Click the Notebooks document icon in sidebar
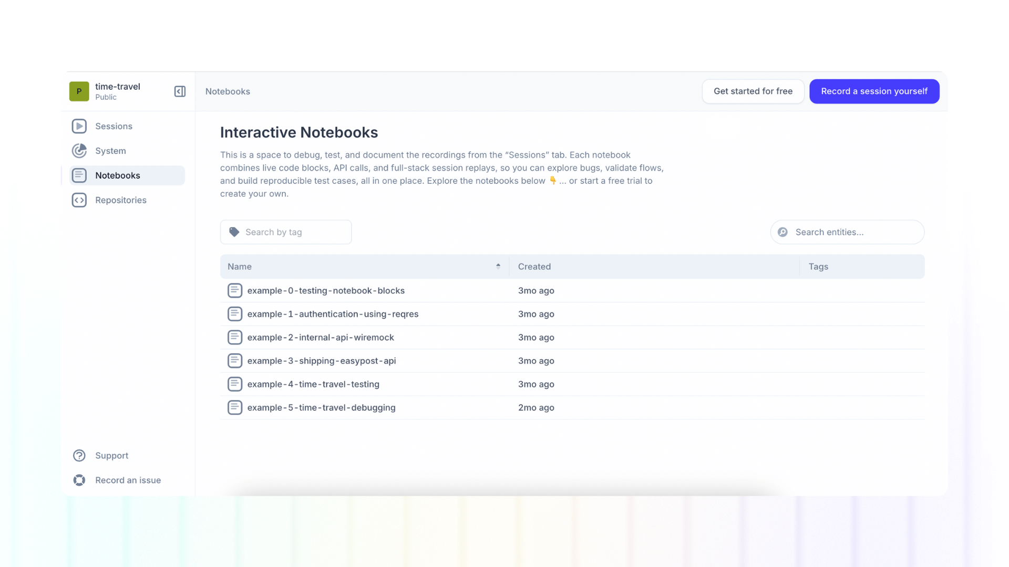Viewport: 1009px width, 567px height. click(x=79, y=175)
